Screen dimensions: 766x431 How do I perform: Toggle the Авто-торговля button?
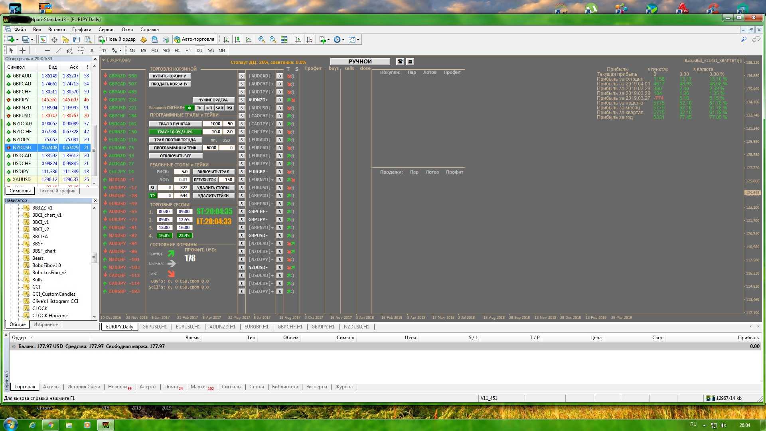[x=194, y=40]
